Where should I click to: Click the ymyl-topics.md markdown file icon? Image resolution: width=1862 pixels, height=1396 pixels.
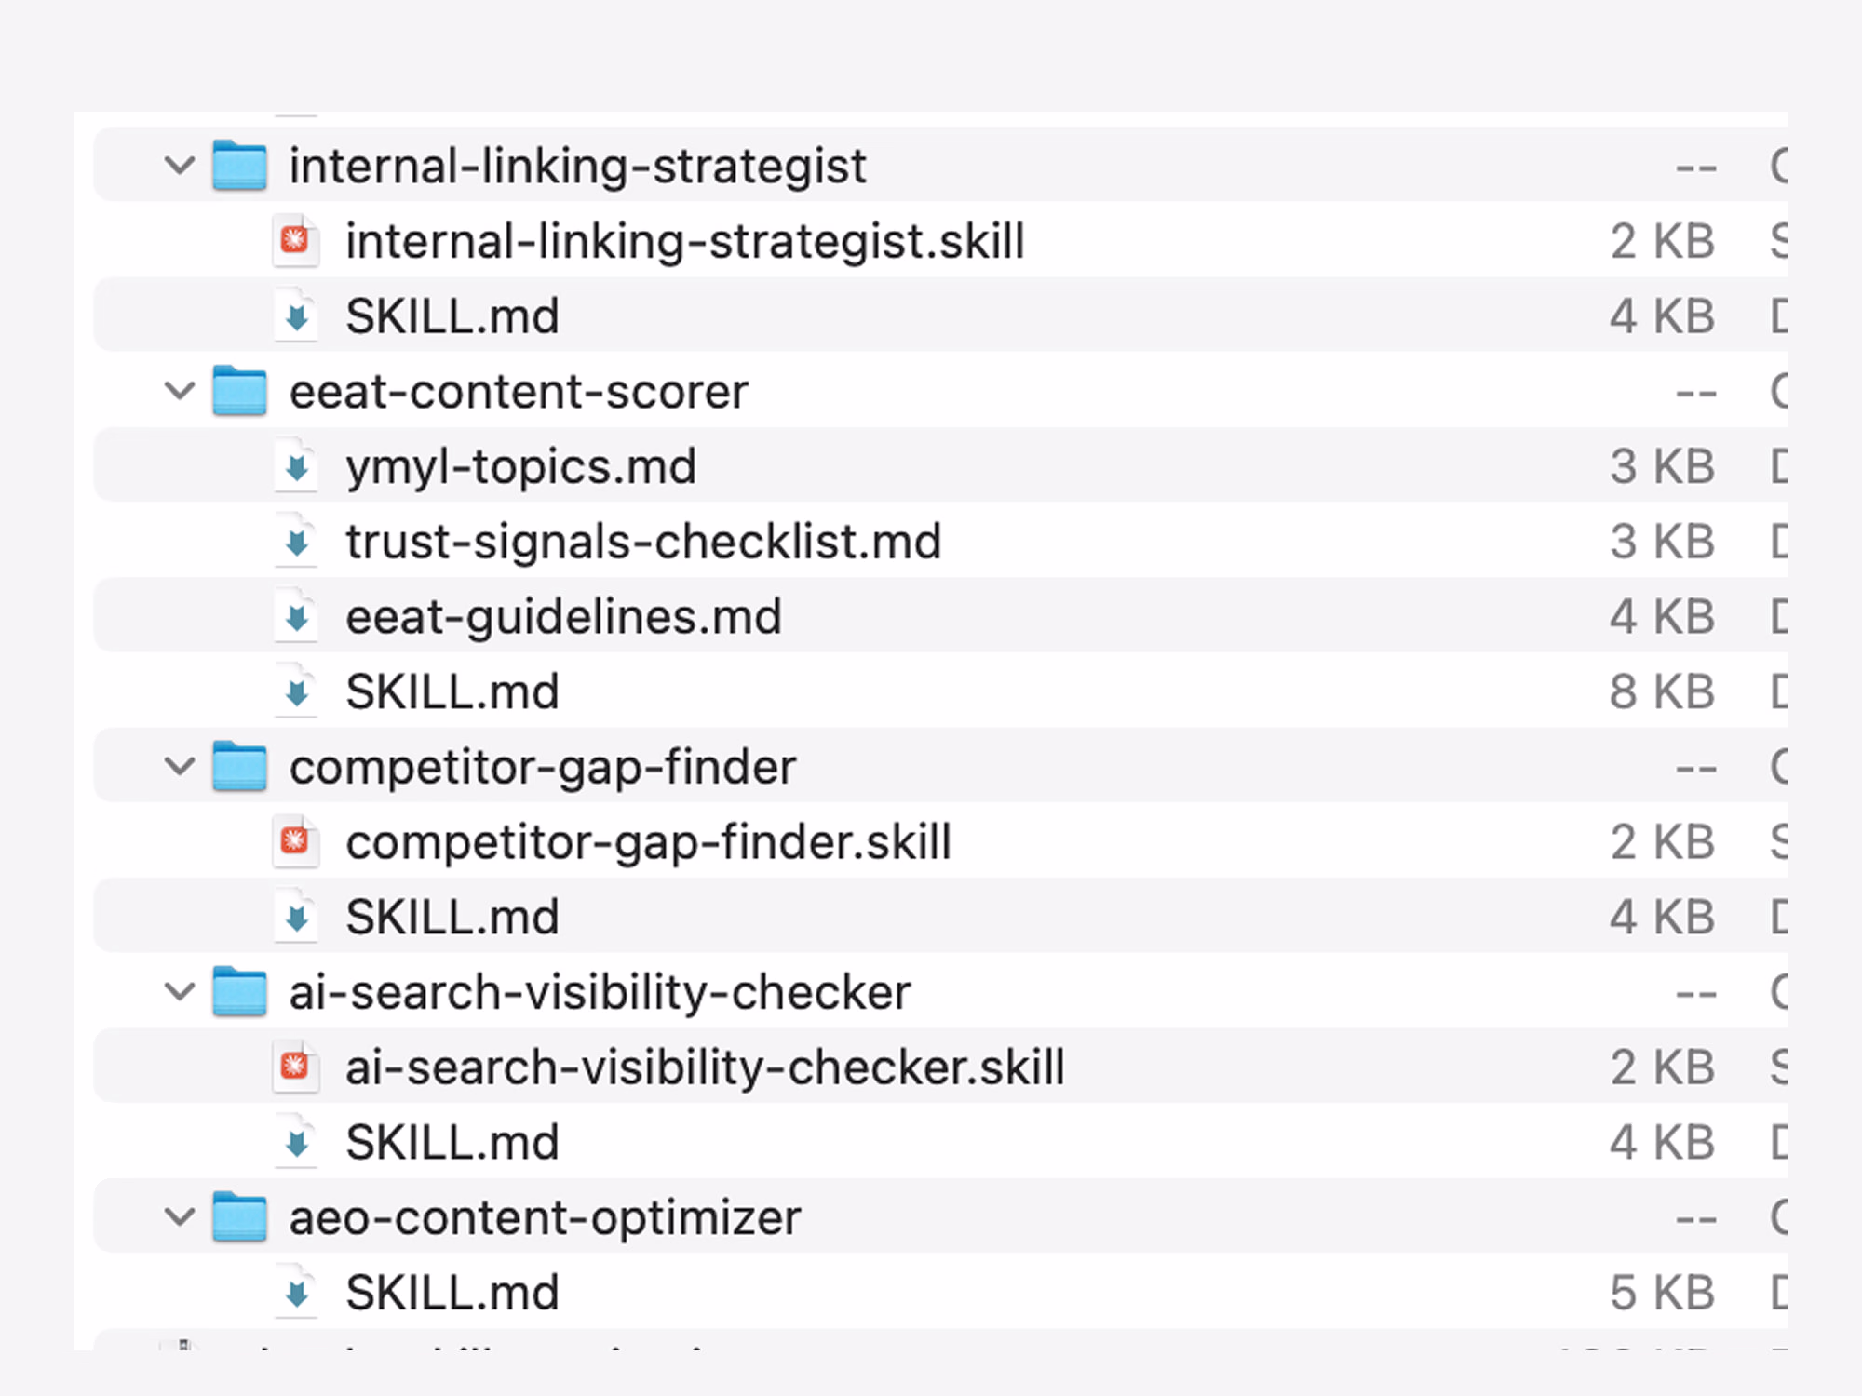pyautogui.click(x=296, y=466)
